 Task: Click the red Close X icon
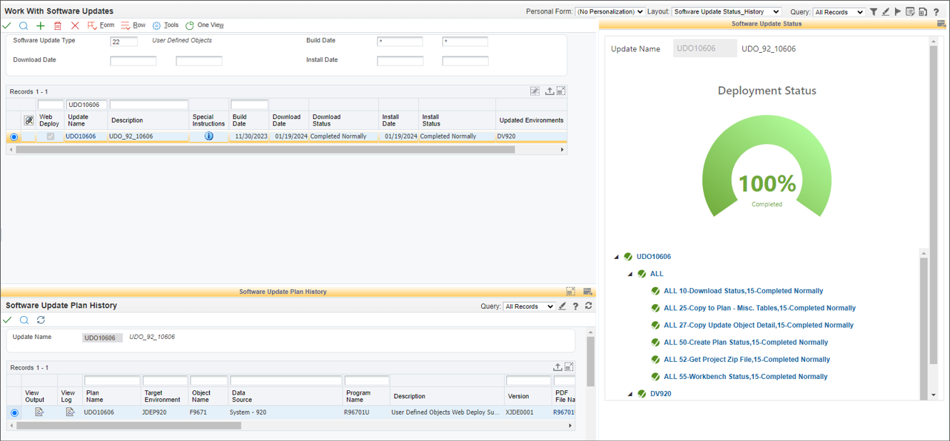pos(75,26)
